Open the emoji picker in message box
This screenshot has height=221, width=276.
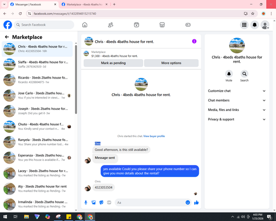click(188, 202)
